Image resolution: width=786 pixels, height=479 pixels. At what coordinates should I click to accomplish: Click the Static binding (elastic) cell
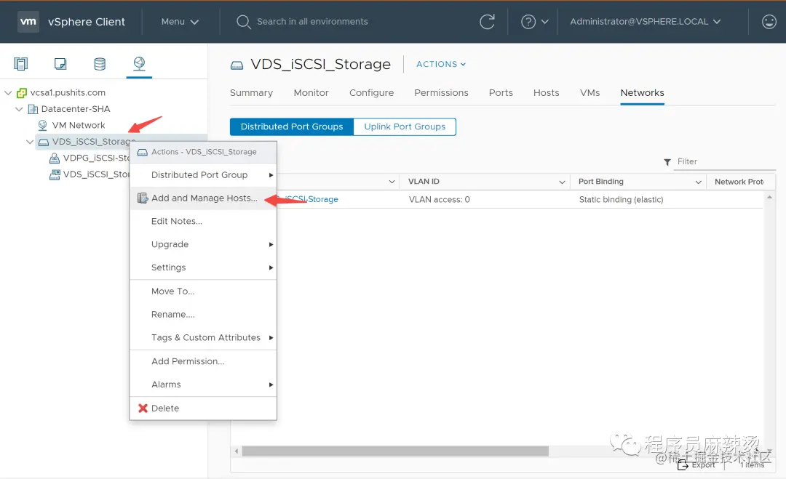click(621, 200)
